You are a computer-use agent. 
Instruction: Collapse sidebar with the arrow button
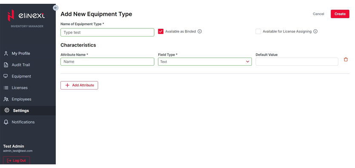tap(56, 8)
